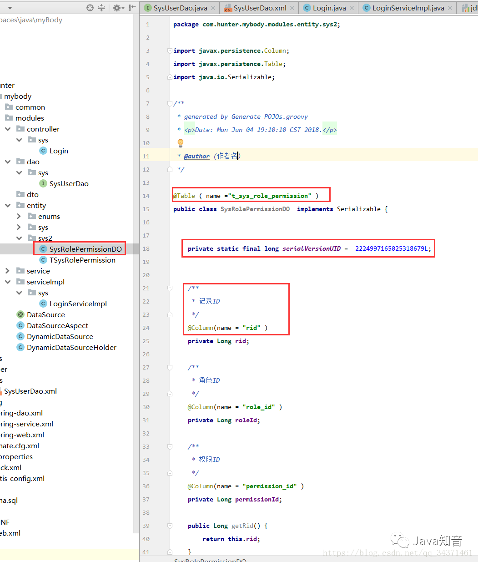Select DynamicDataSourceHolder class
478x562 pixels.
tap(71, 348)
